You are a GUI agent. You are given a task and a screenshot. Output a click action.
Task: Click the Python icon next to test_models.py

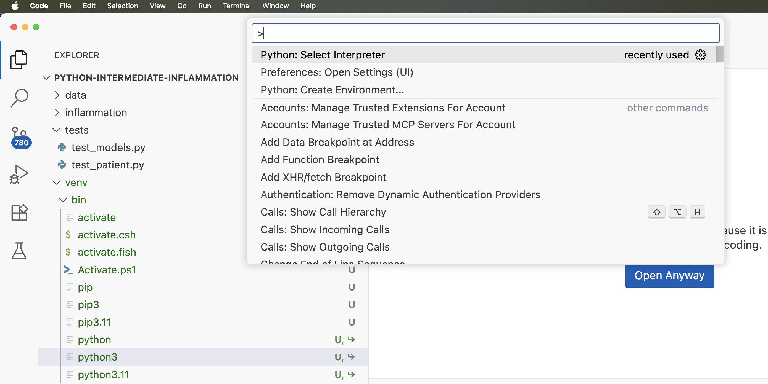[62, 147]
